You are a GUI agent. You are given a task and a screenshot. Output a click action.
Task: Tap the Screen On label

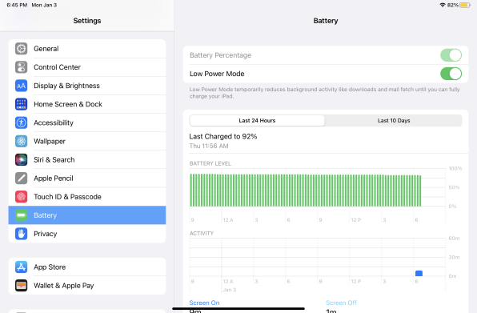[204, 303]
